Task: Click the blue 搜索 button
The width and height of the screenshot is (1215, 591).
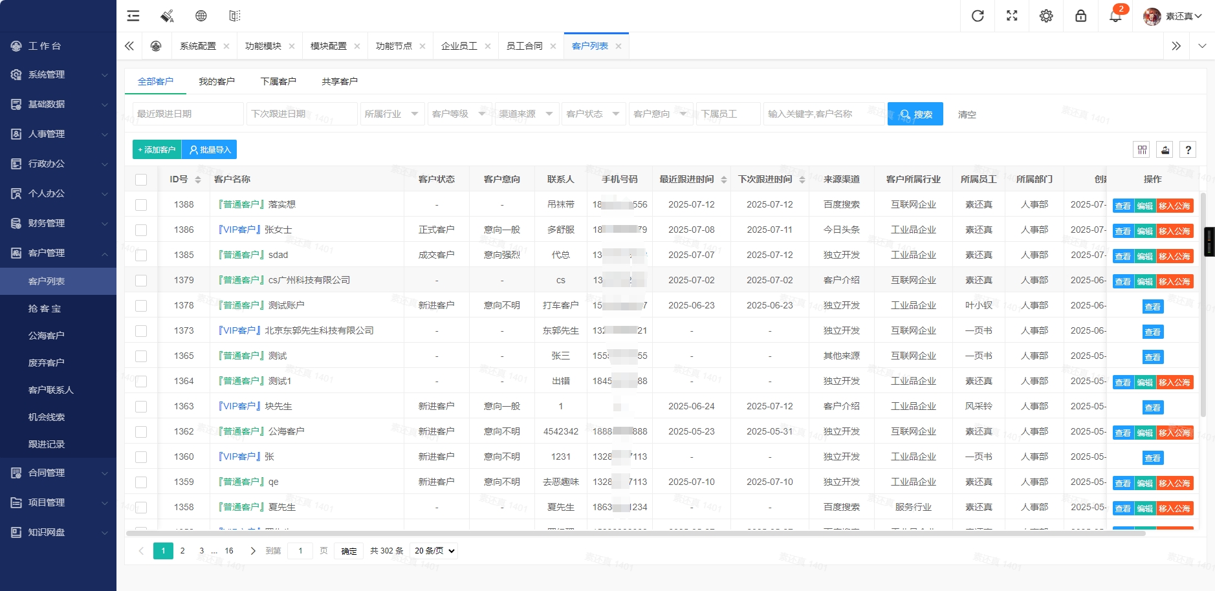Action: tap(915, 113)
